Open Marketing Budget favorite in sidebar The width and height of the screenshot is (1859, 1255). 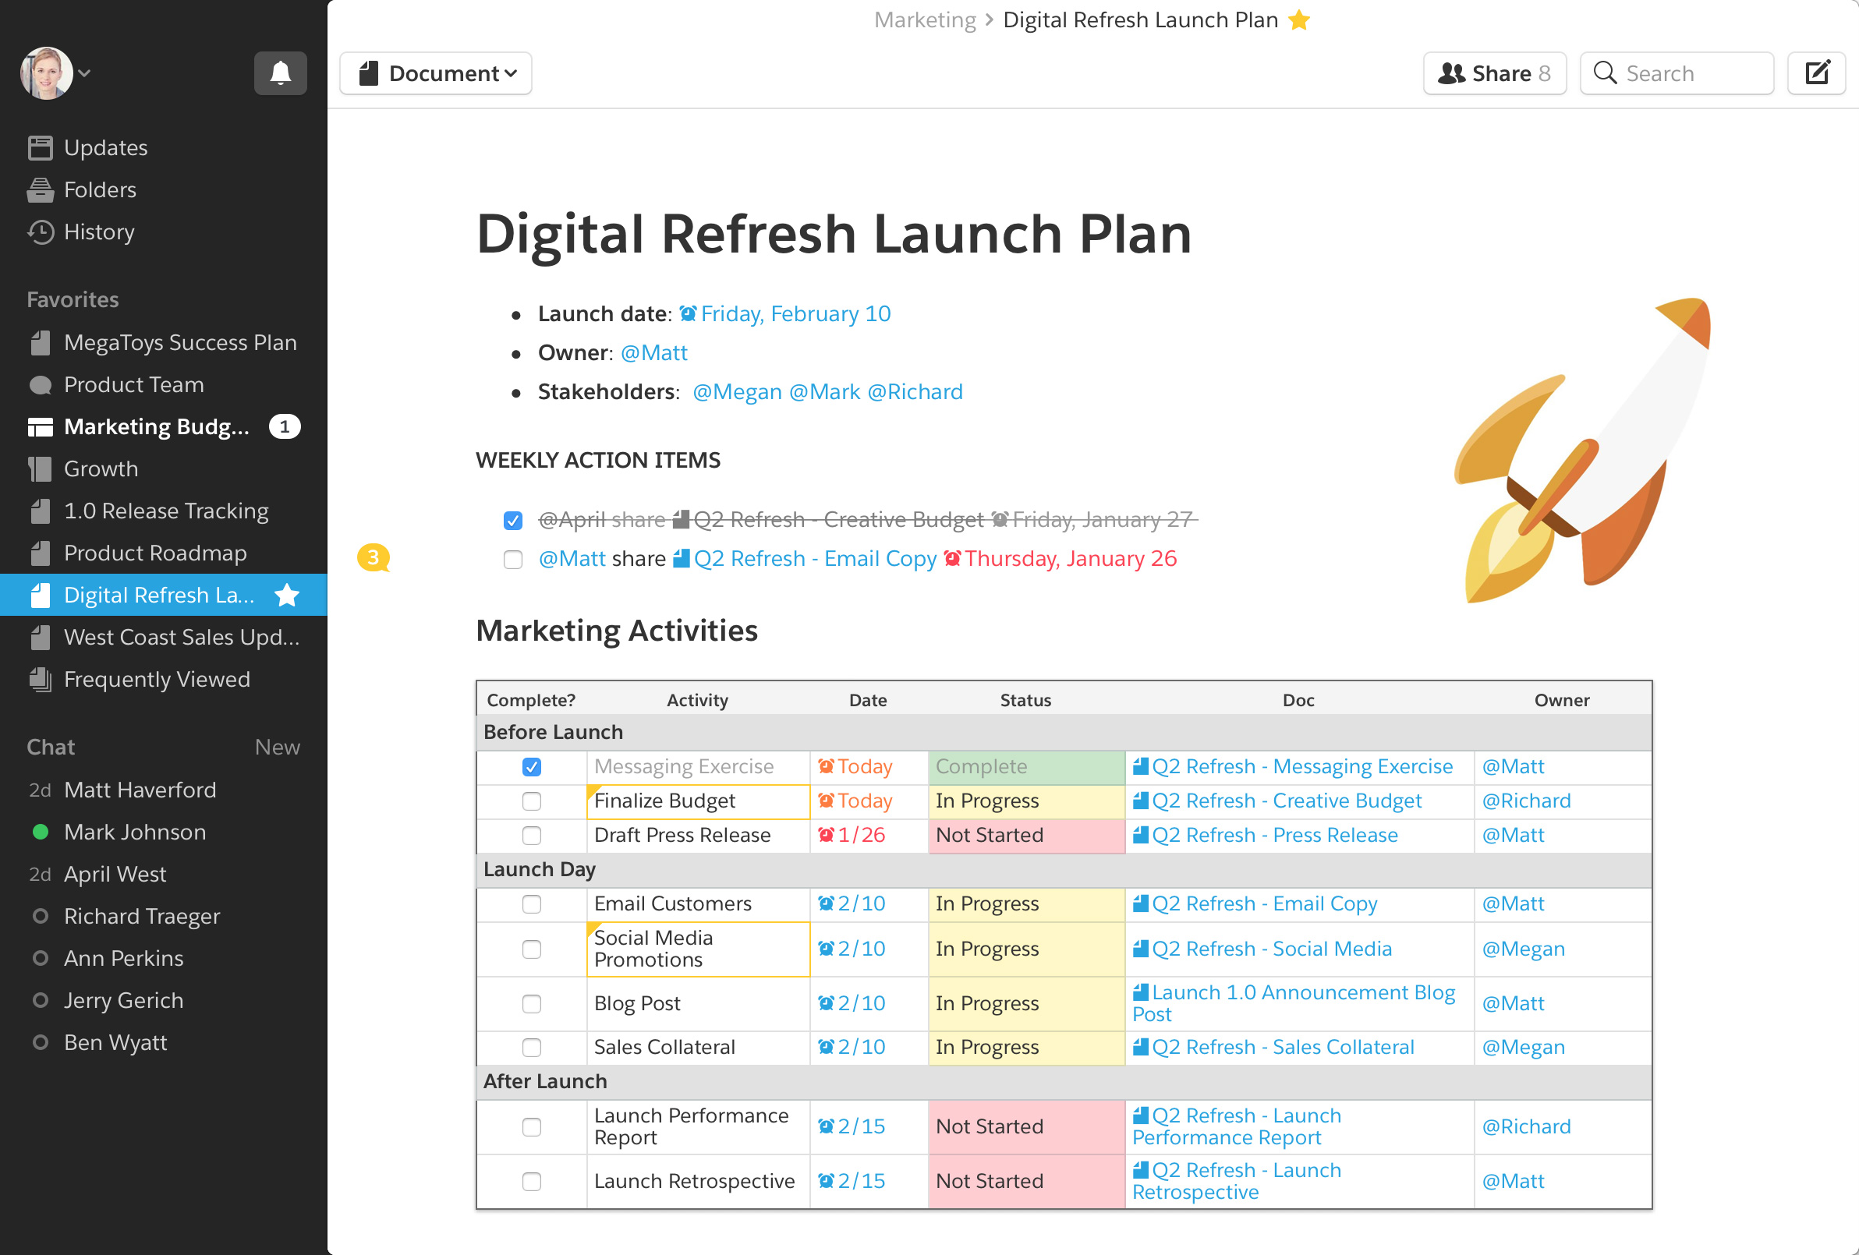[156, 427]
